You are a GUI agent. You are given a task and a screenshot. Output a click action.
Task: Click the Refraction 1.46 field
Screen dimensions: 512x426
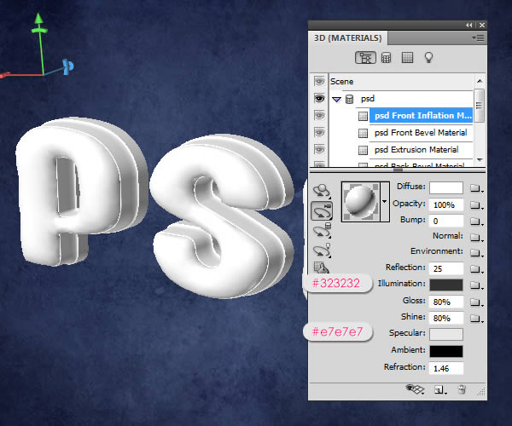point(446,368)
